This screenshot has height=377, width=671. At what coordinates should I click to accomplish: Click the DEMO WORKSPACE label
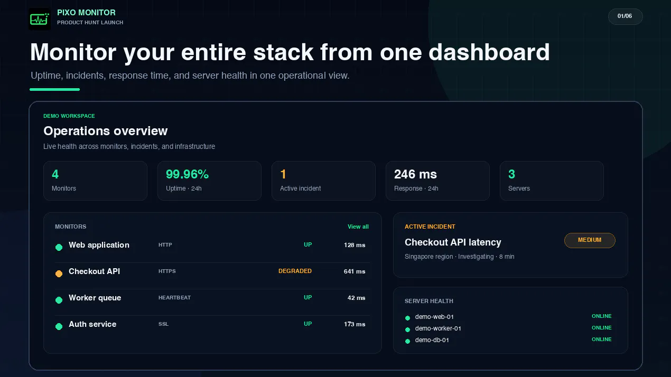[69, 116]
